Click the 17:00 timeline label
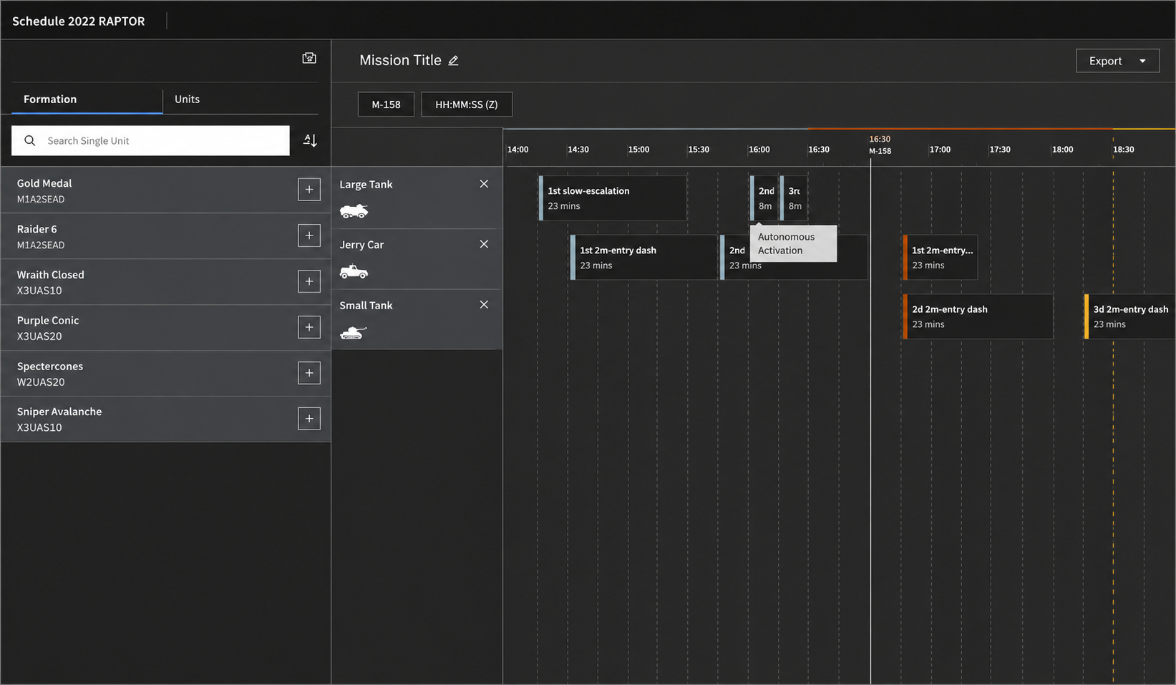The height and width of the screenshot is (685, 1176). (x=940, y=150)
